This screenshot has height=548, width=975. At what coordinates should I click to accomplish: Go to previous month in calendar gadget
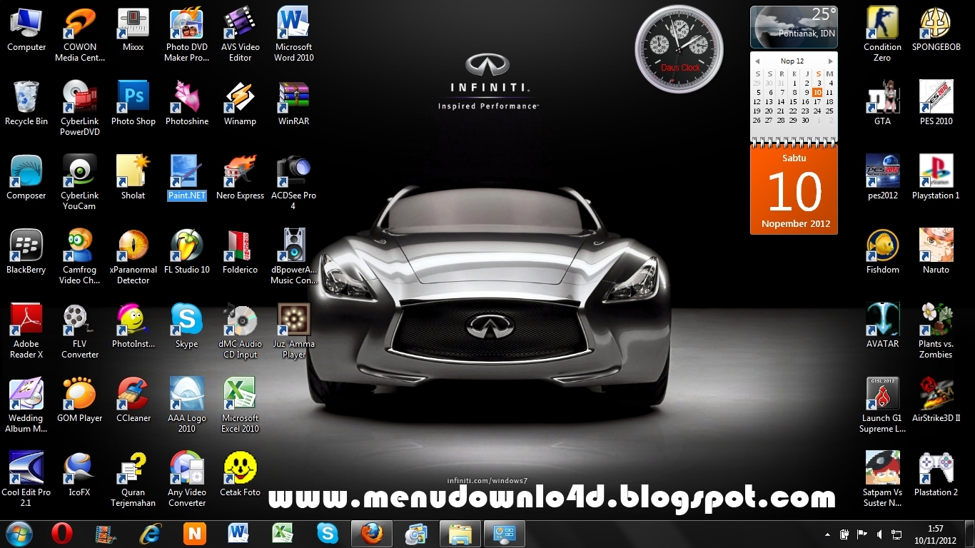click(757, 61)
